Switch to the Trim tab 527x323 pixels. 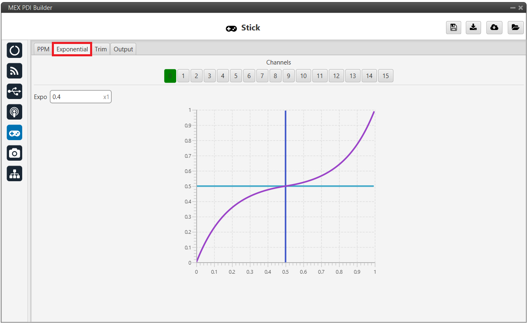click(101, 49)
